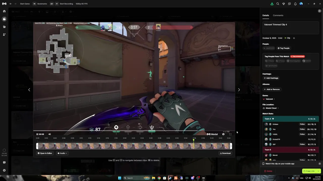
Task: Open notifications bell
Action: pyautogui.click(x=295, y=4)
